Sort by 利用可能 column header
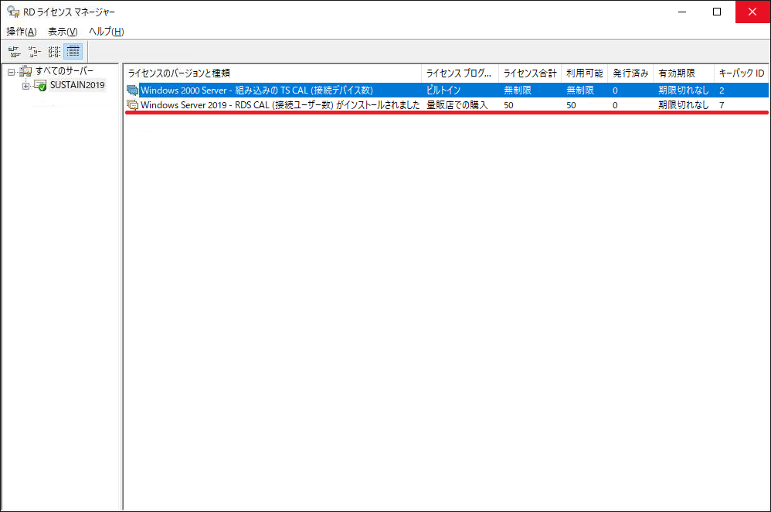This screenshot has width=771, height=512. (585, 73)
